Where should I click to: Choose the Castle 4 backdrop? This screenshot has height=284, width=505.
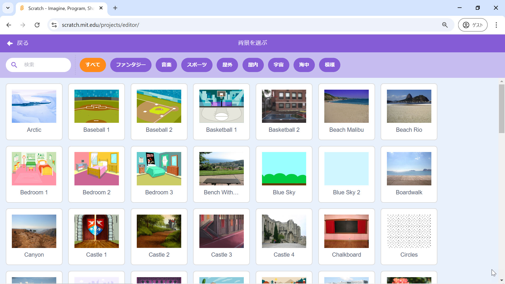pos(284,237)
